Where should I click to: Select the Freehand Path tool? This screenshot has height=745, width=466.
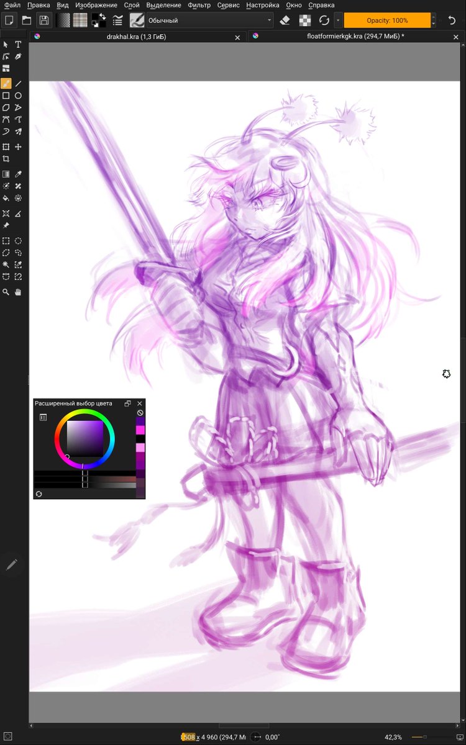tap(18, 119)
